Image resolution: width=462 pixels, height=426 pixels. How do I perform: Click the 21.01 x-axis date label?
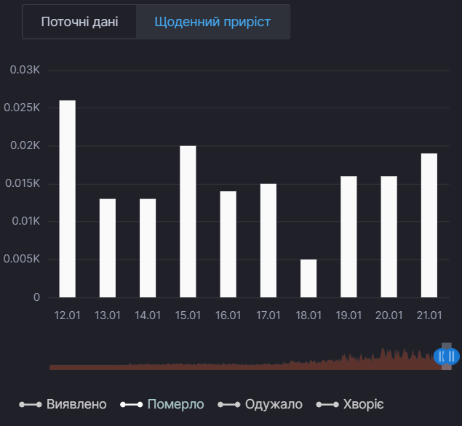[429, 315]
